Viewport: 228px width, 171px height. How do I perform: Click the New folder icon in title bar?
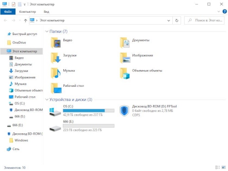pos(20,4)
